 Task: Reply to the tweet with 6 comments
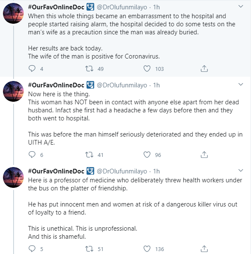point(32,155)
